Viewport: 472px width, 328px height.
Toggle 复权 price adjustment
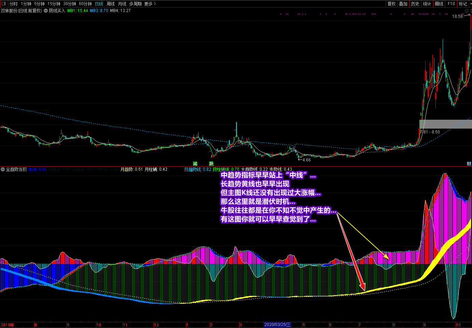tap(391, 4)
